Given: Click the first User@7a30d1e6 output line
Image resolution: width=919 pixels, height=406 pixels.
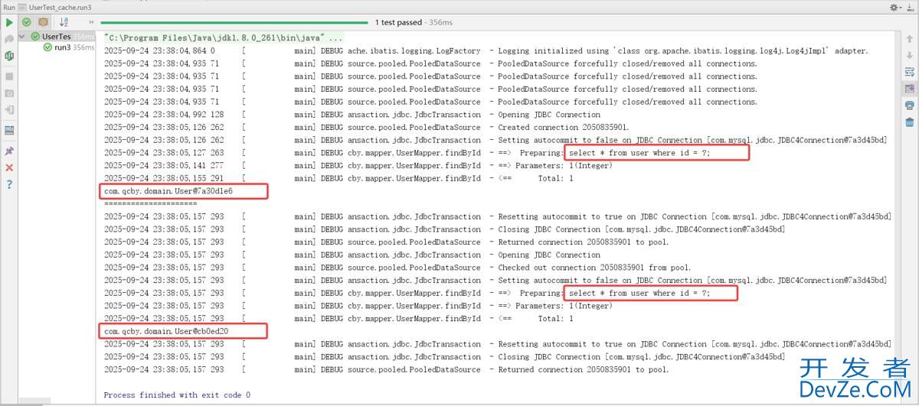Looking at the screenshot, I should coord(168,191).
